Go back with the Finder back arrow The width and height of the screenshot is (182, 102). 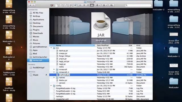coord(30,5)
